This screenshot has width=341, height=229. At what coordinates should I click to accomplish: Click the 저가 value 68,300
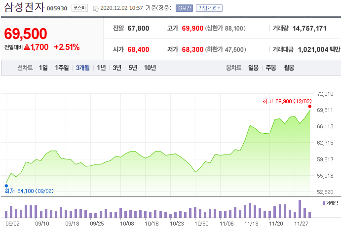pyautogui.click(x=192, y=49)
